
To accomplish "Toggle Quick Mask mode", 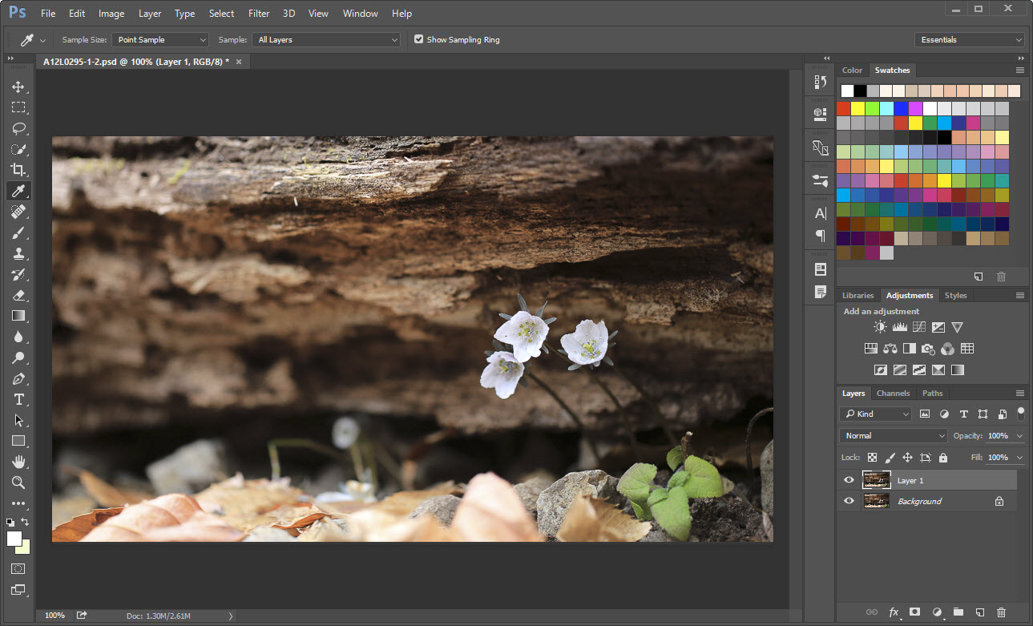I will point(18,568).
